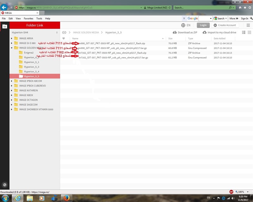Image resolution: width=253 pixels, height=202 pixels.
Task: Close the MEGA tab
Action: (x=37, y=13)
